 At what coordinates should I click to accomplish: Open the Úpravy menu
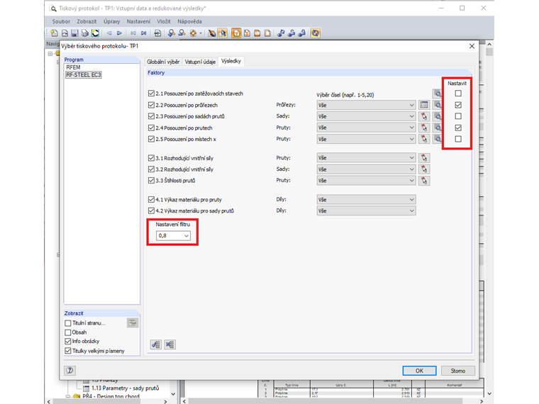(x=112, y=21)
